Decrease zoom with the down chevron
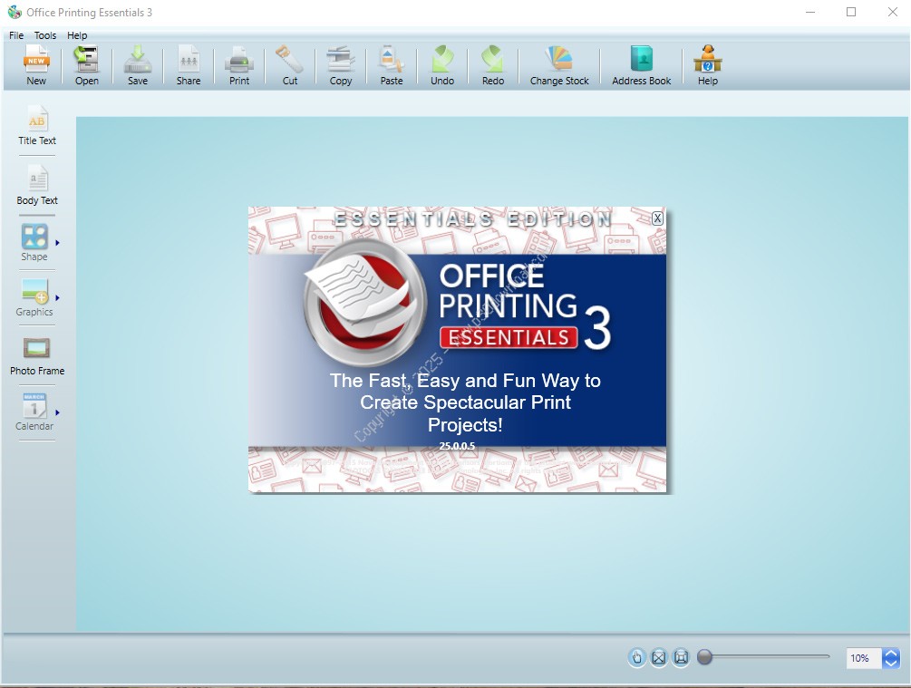Screen dimensions: 911x688 (891, 663)
